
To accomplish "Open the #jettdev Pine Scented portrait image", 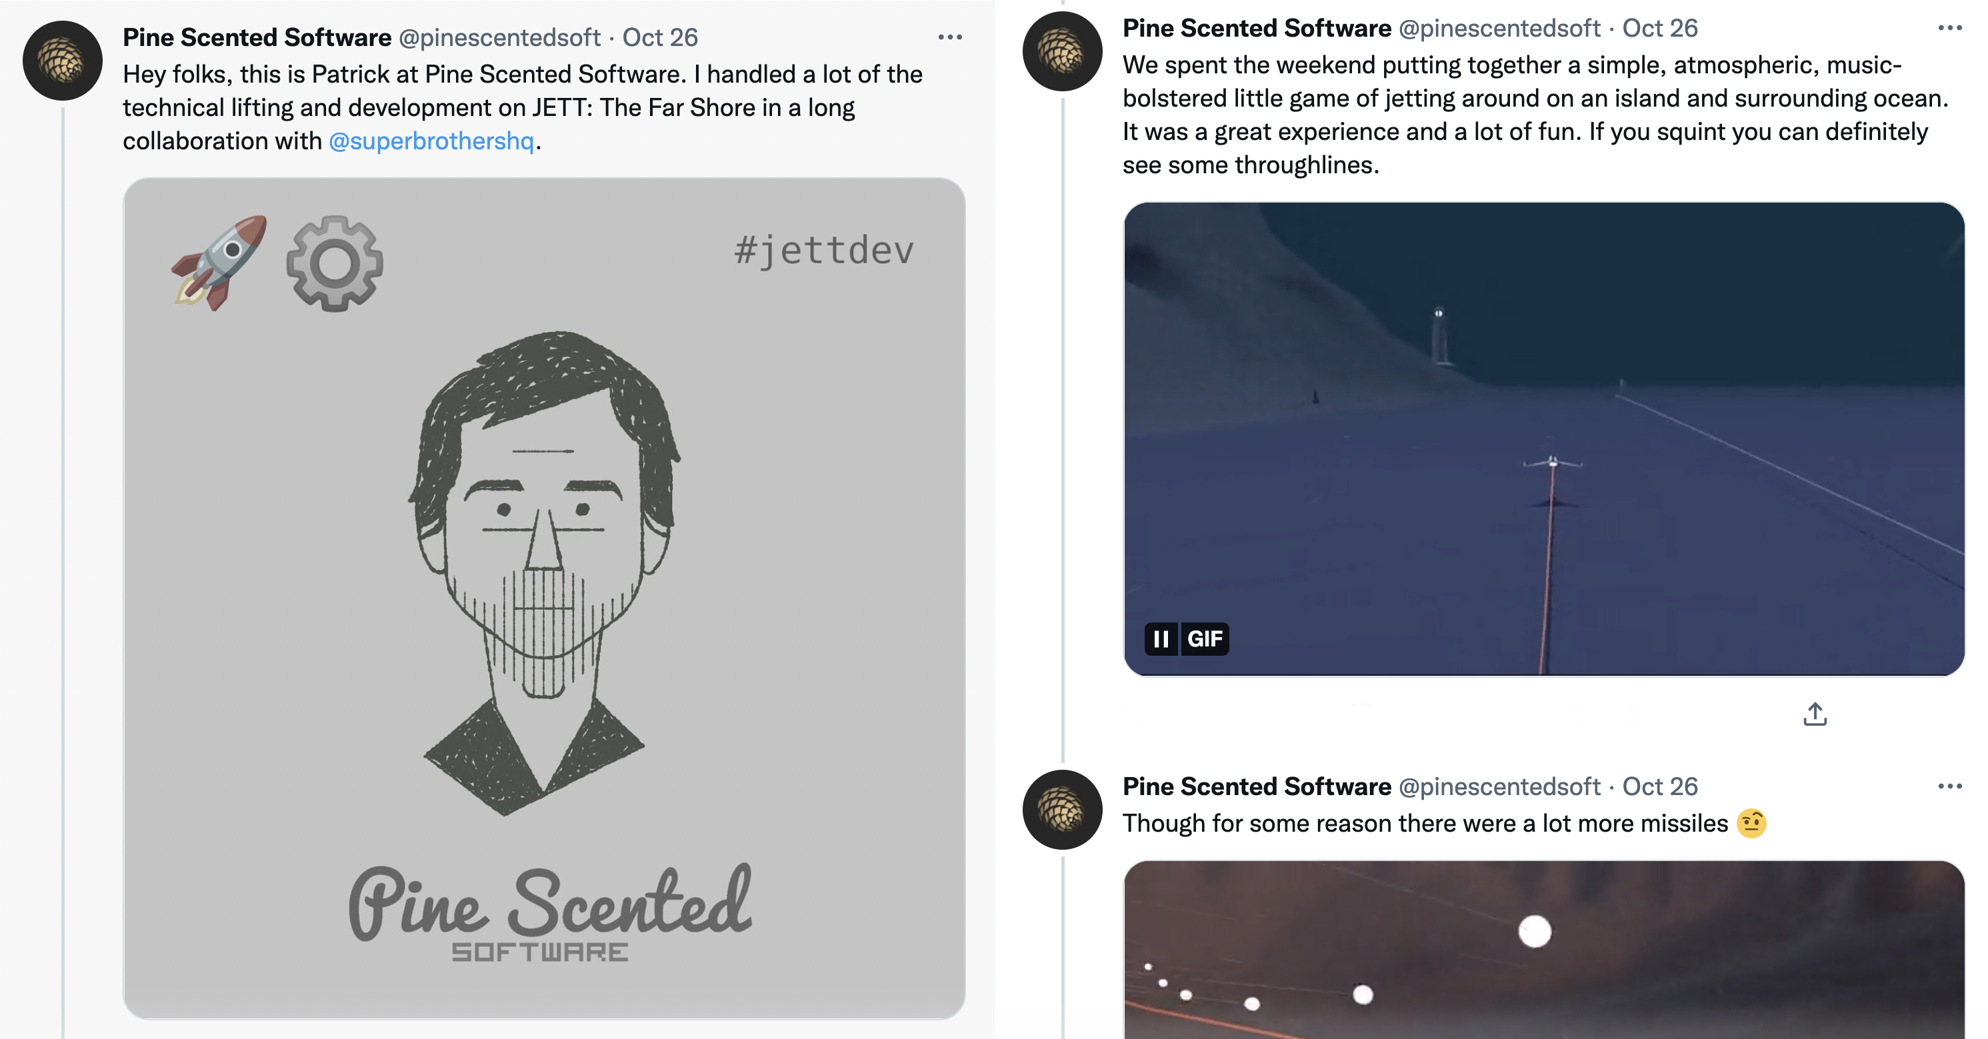I will pos(544,598).
